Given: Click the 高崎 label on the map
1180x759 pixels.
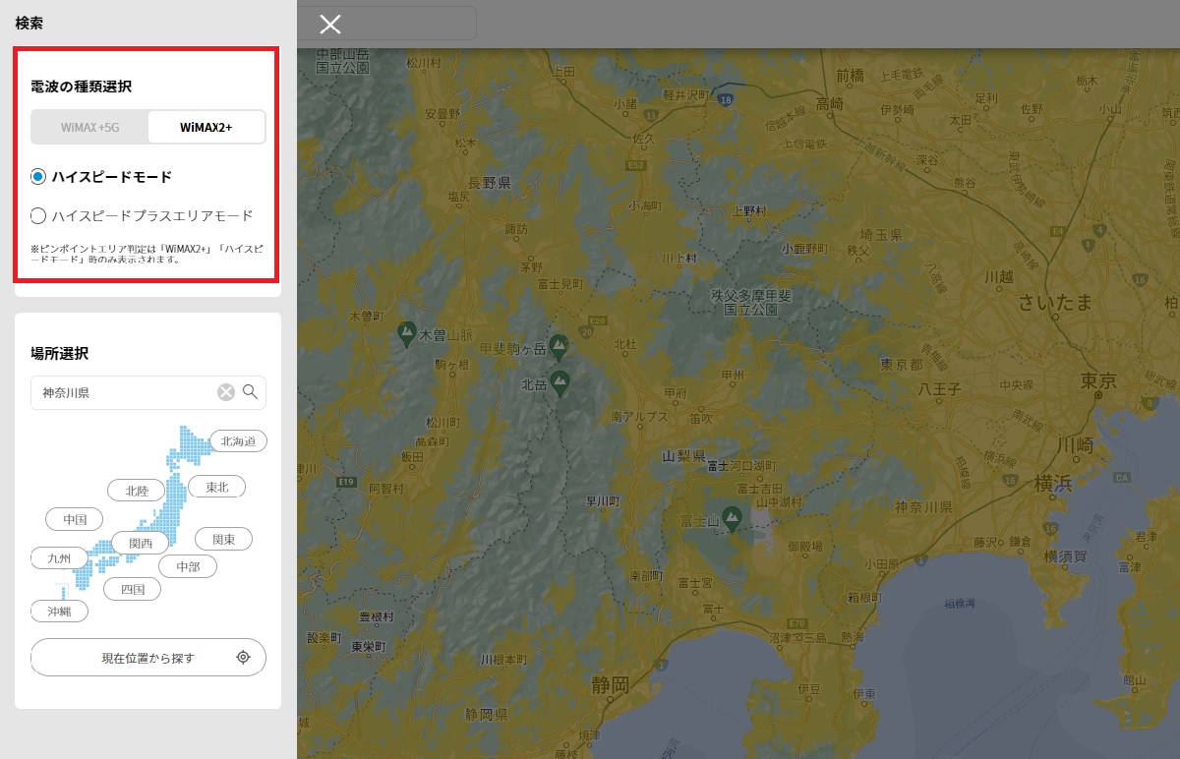Looking at the screenshot, I should click(830, 103).
